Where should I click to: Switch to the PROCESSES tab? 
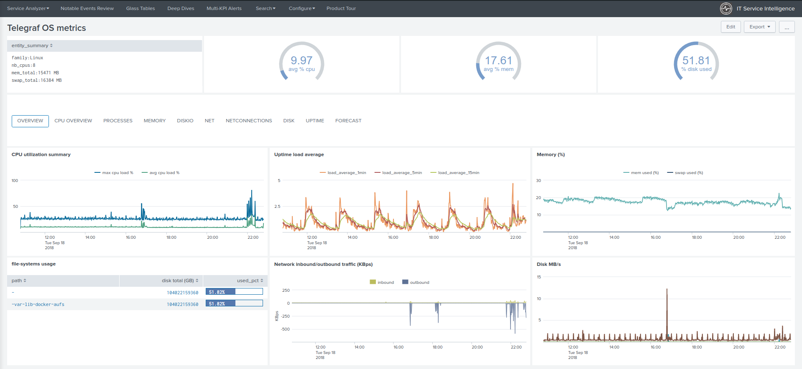tap(118, 121)
